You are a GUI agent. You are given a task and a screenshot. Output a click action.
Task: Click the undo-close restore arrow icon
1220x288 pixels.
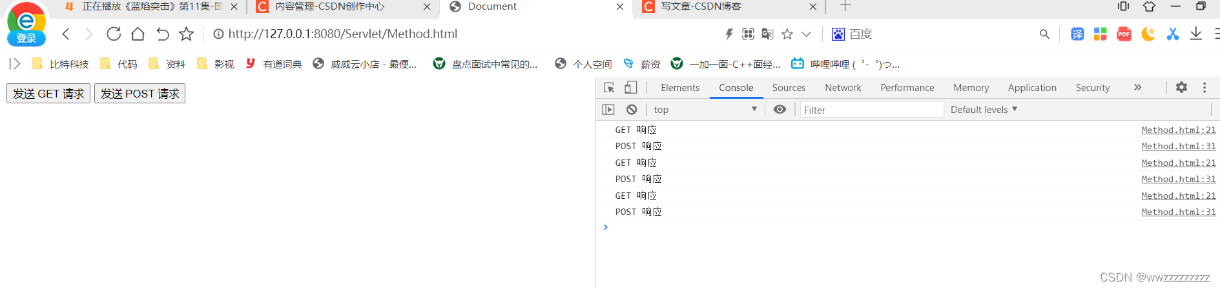click(x=162, y=34)
